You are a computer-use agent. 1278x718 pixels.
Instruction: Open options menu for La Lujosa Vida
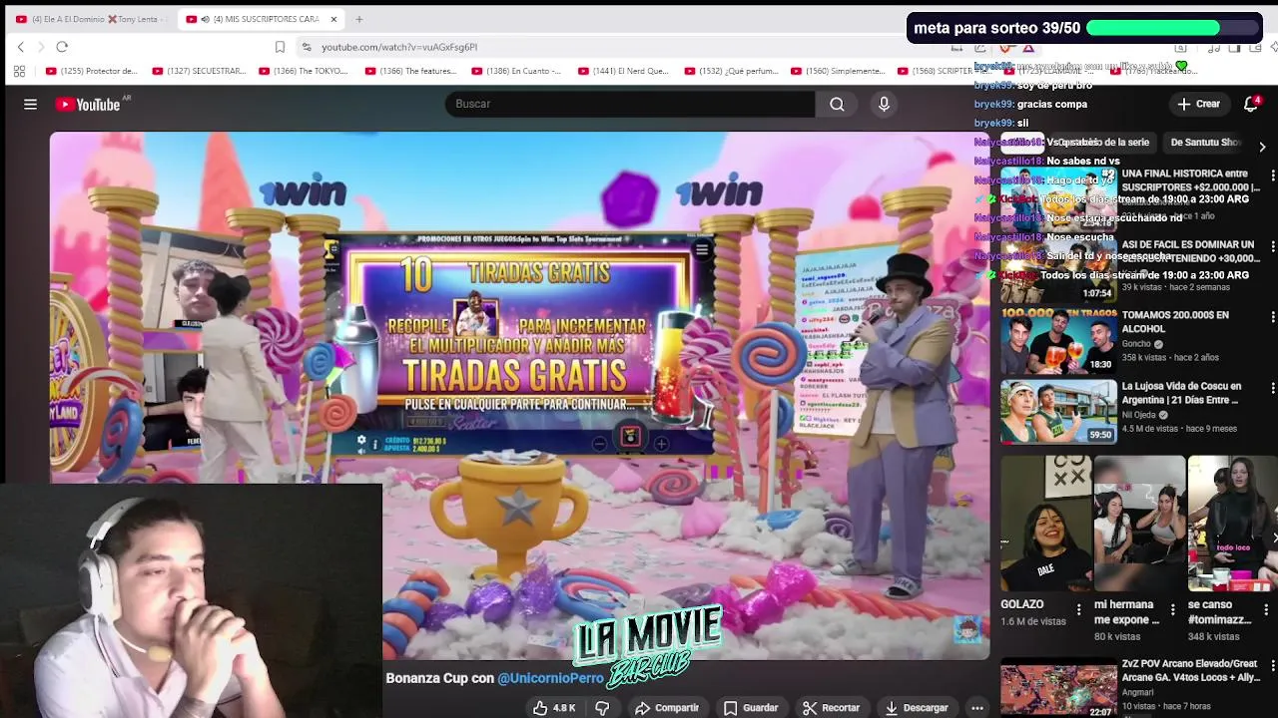(x=1272, y=388)
